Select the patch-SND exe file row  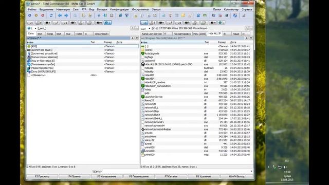197,64
